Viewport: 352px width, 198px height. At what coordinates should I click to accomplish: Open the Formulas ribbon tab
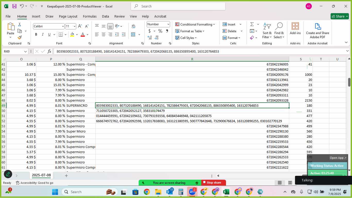coord(90,16)
